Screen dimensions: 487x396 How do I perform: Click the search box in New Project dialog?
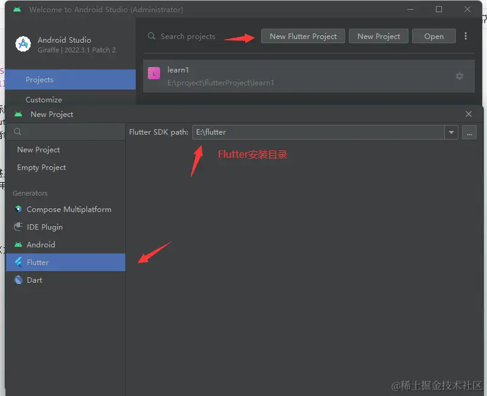[x=66, y=132]
